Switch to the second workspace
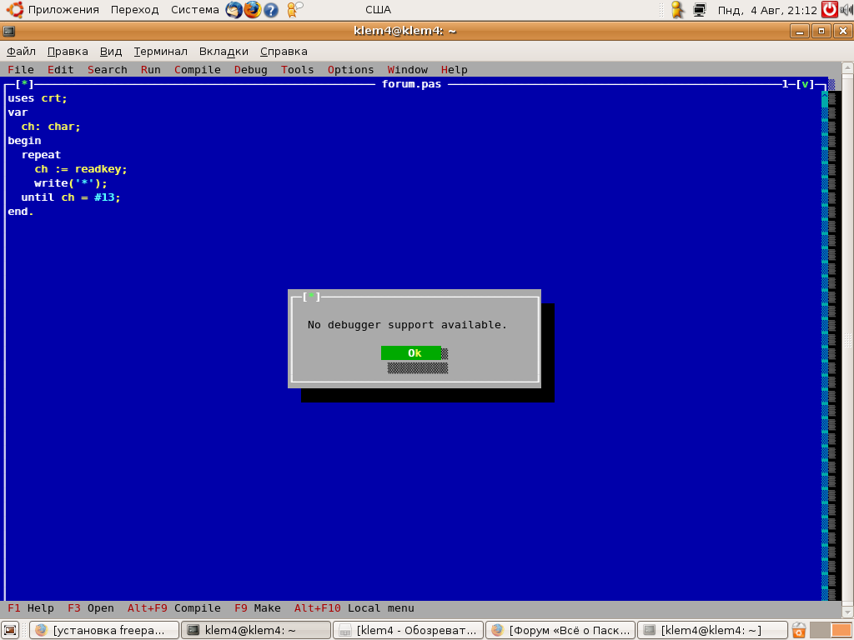Screen dimensions: 854x640 (x=841, y=630)
